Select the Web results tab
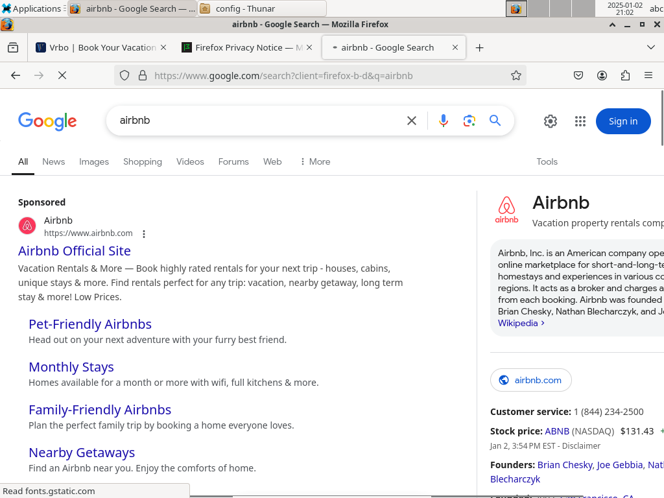This screenshot has width=664, height=498. (x=272, y=161)
